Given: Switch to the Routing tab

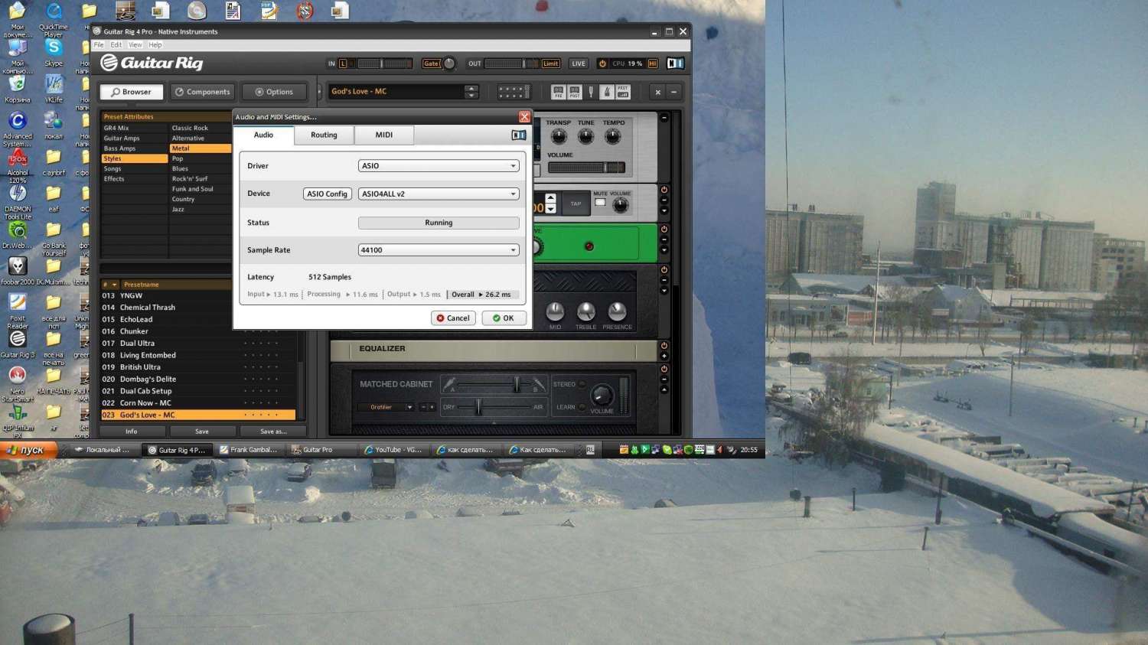Looking at the screenshot, I should [324, 135].
